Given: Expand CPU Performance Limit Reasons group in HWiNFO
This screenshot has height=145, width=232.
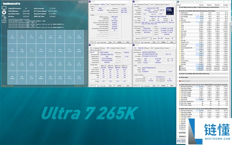Looking at the screenshot, I should pos(178,7).
